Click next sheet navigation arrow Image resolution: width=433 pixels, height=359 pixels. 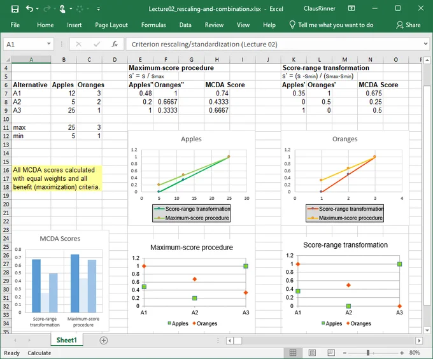point(29,341)
